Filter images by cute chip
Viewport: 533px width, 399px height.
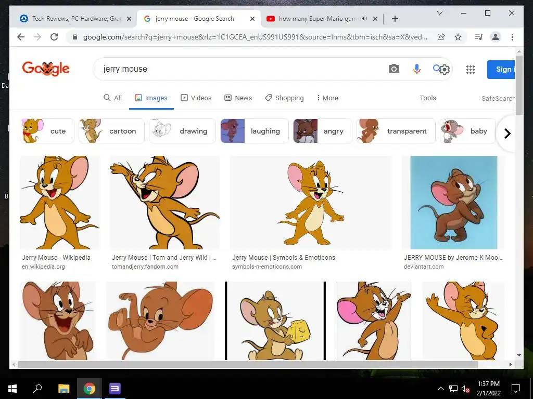(x=47, y=131)
